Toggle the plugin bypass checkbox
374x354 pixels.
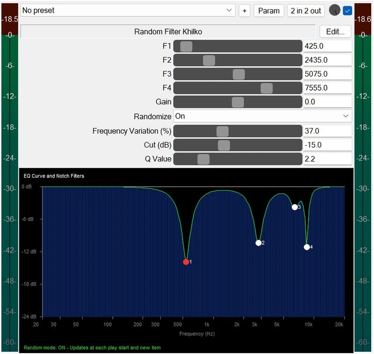pyautogui.click(x=347, y=11)
